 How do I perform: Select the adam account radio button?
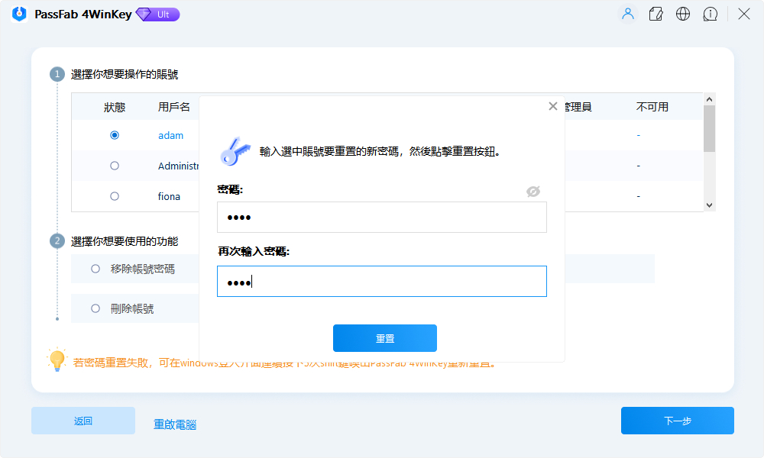[x=115, y=135]
